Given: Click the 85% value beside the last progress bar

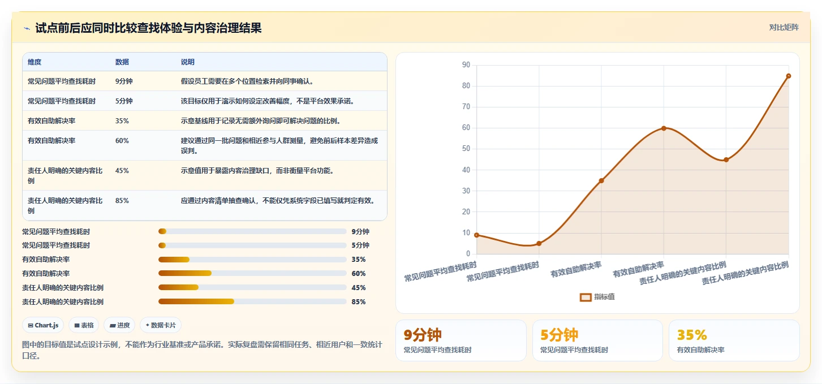Looking at the screenshot, I should (x=359, y=302).
